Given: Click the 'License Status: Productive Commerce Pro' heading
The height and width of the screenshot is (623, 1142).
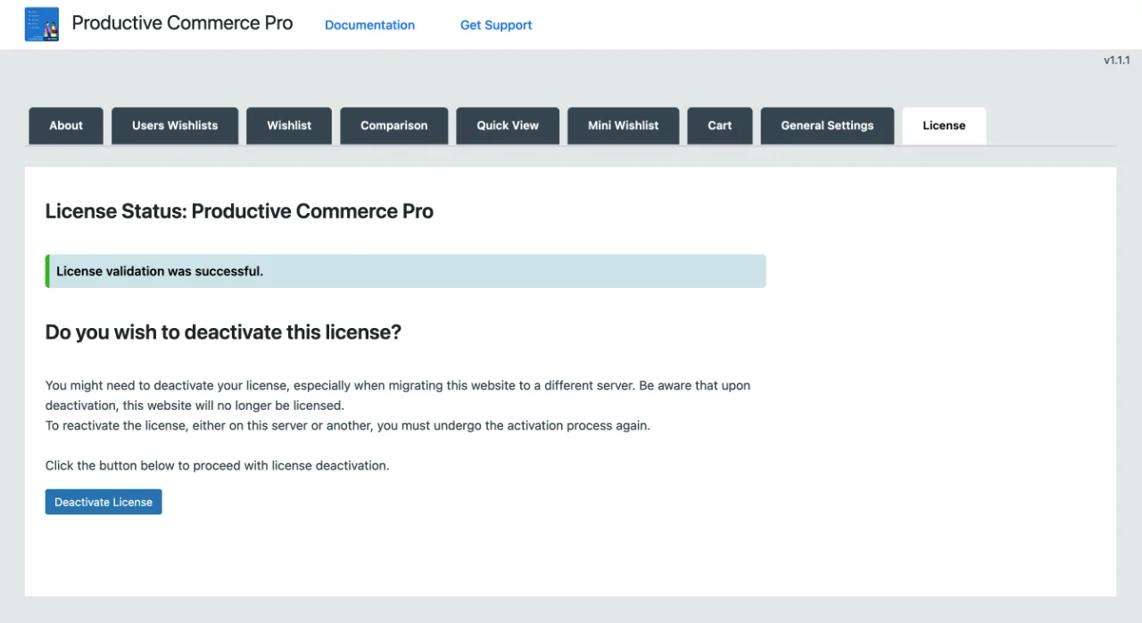Looking at the screenshot, I should [x=239, y=211].
